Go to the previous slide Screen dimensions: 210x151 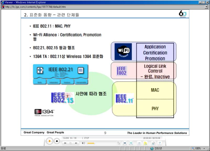(65, 143)
